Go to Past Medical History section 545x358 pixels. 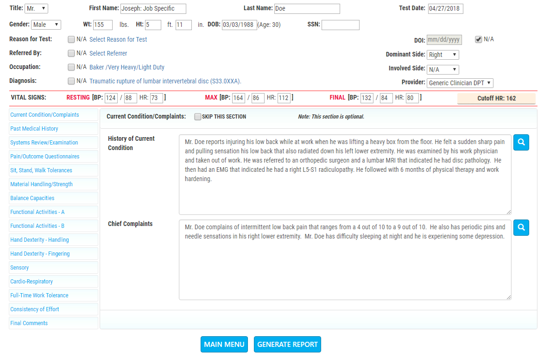coord(53,128)
